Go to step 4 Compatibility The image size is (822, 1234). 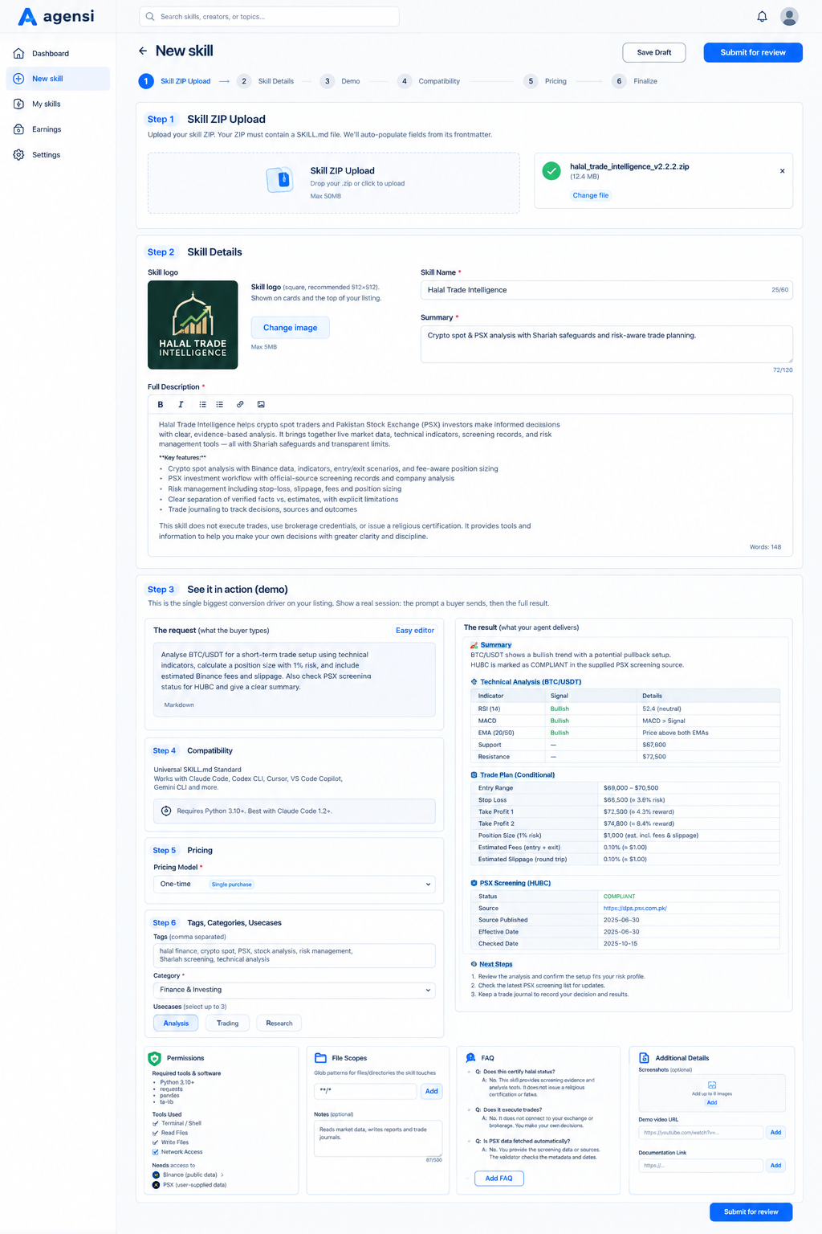(x=429, y=81)
